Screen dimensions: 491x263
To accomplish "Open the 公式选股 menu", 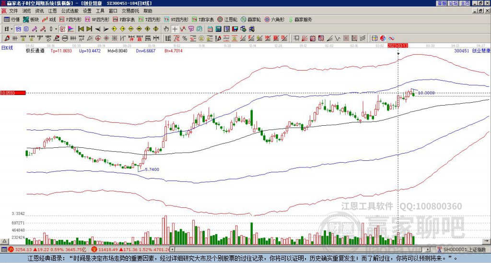I will pyautogui.click(x=70, y=11).
